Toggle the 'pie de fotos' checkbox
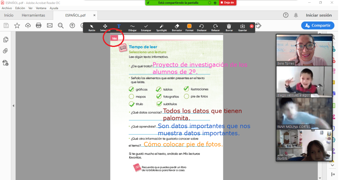This screenshot has height=180, width=349. [x=186, y=96]
